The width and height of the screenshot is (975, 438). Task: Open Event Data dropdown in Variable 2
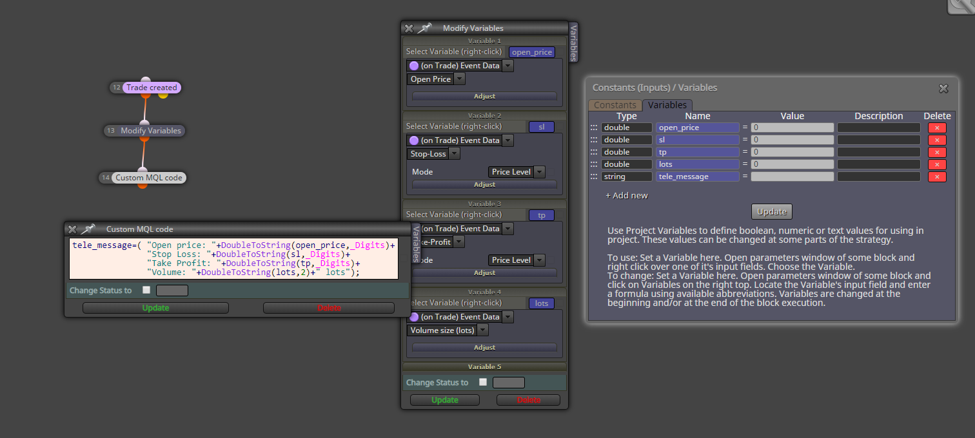(x=507, y=140)
